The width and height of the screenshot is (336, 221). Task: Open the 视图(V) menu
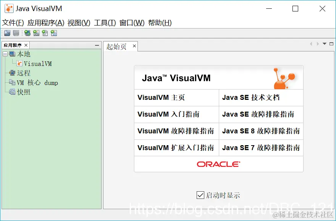point(79,23)
